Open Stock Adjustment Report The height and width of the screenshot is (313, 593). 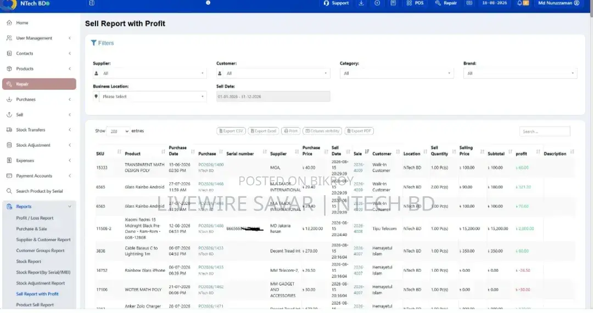point(41,283)
